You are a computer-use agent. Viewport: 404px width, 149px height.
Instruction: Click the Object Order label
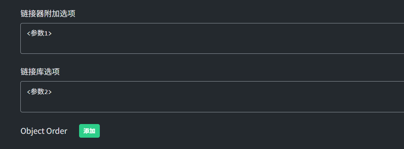(x=44, y=131)
